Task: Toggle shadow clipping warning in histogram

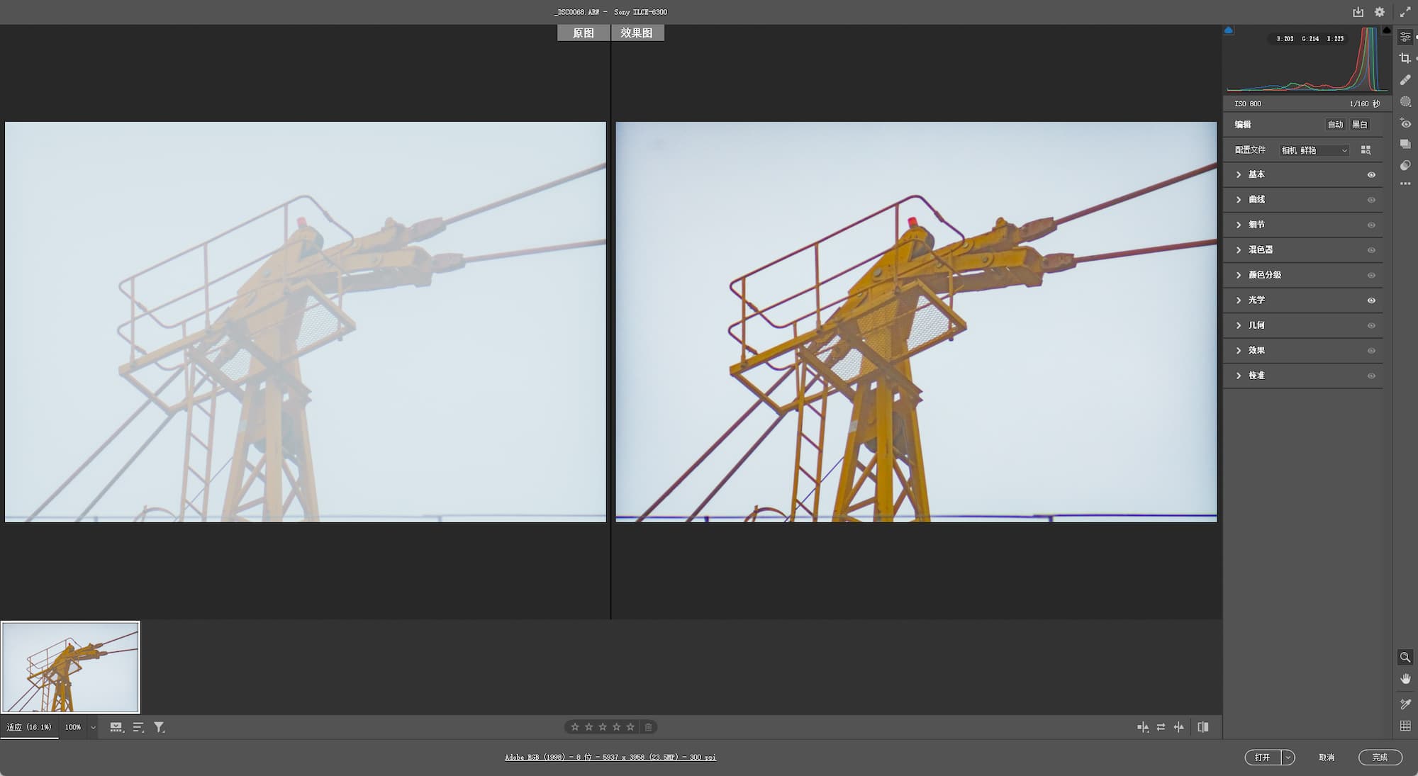Action: 1229,30
